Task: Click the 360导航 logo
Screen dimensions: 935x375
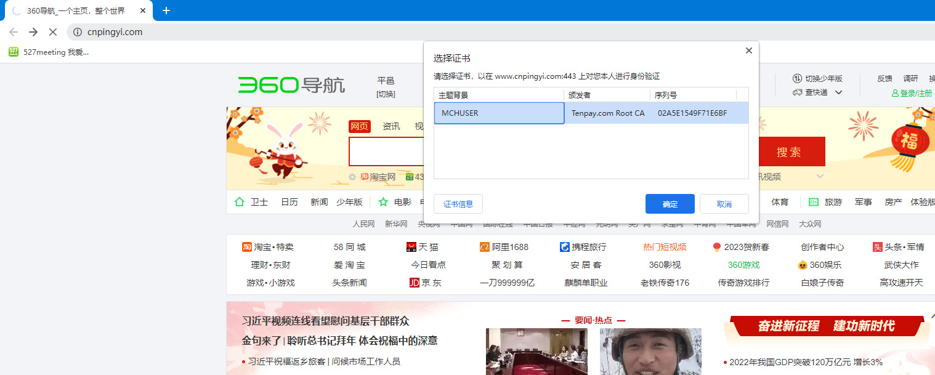Action: pyautogui.click(x=291, y=85)
